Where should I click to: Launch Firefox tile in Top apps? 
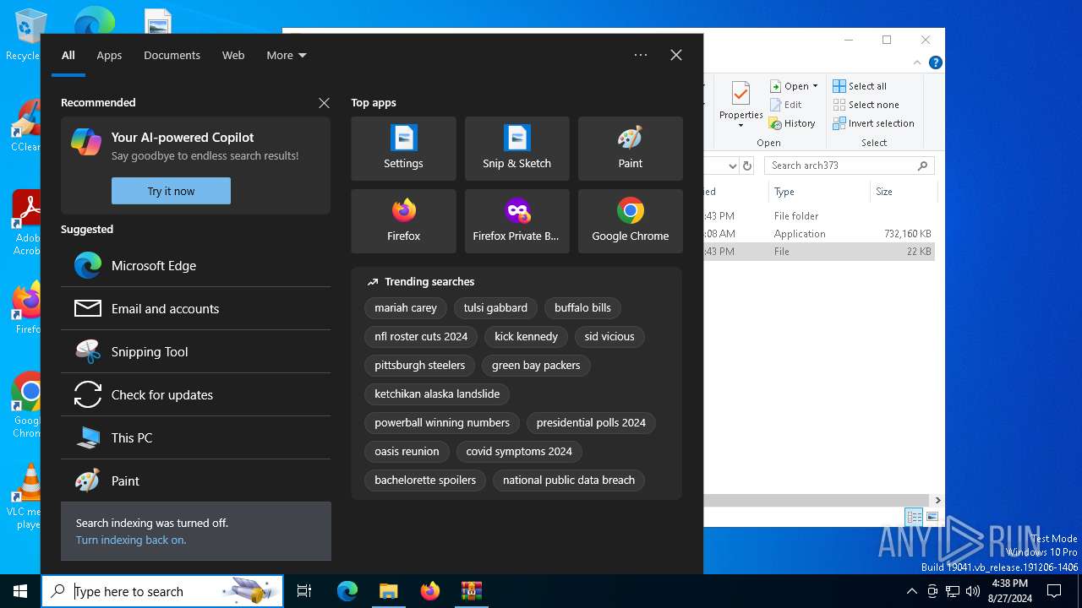pos(403,221)
